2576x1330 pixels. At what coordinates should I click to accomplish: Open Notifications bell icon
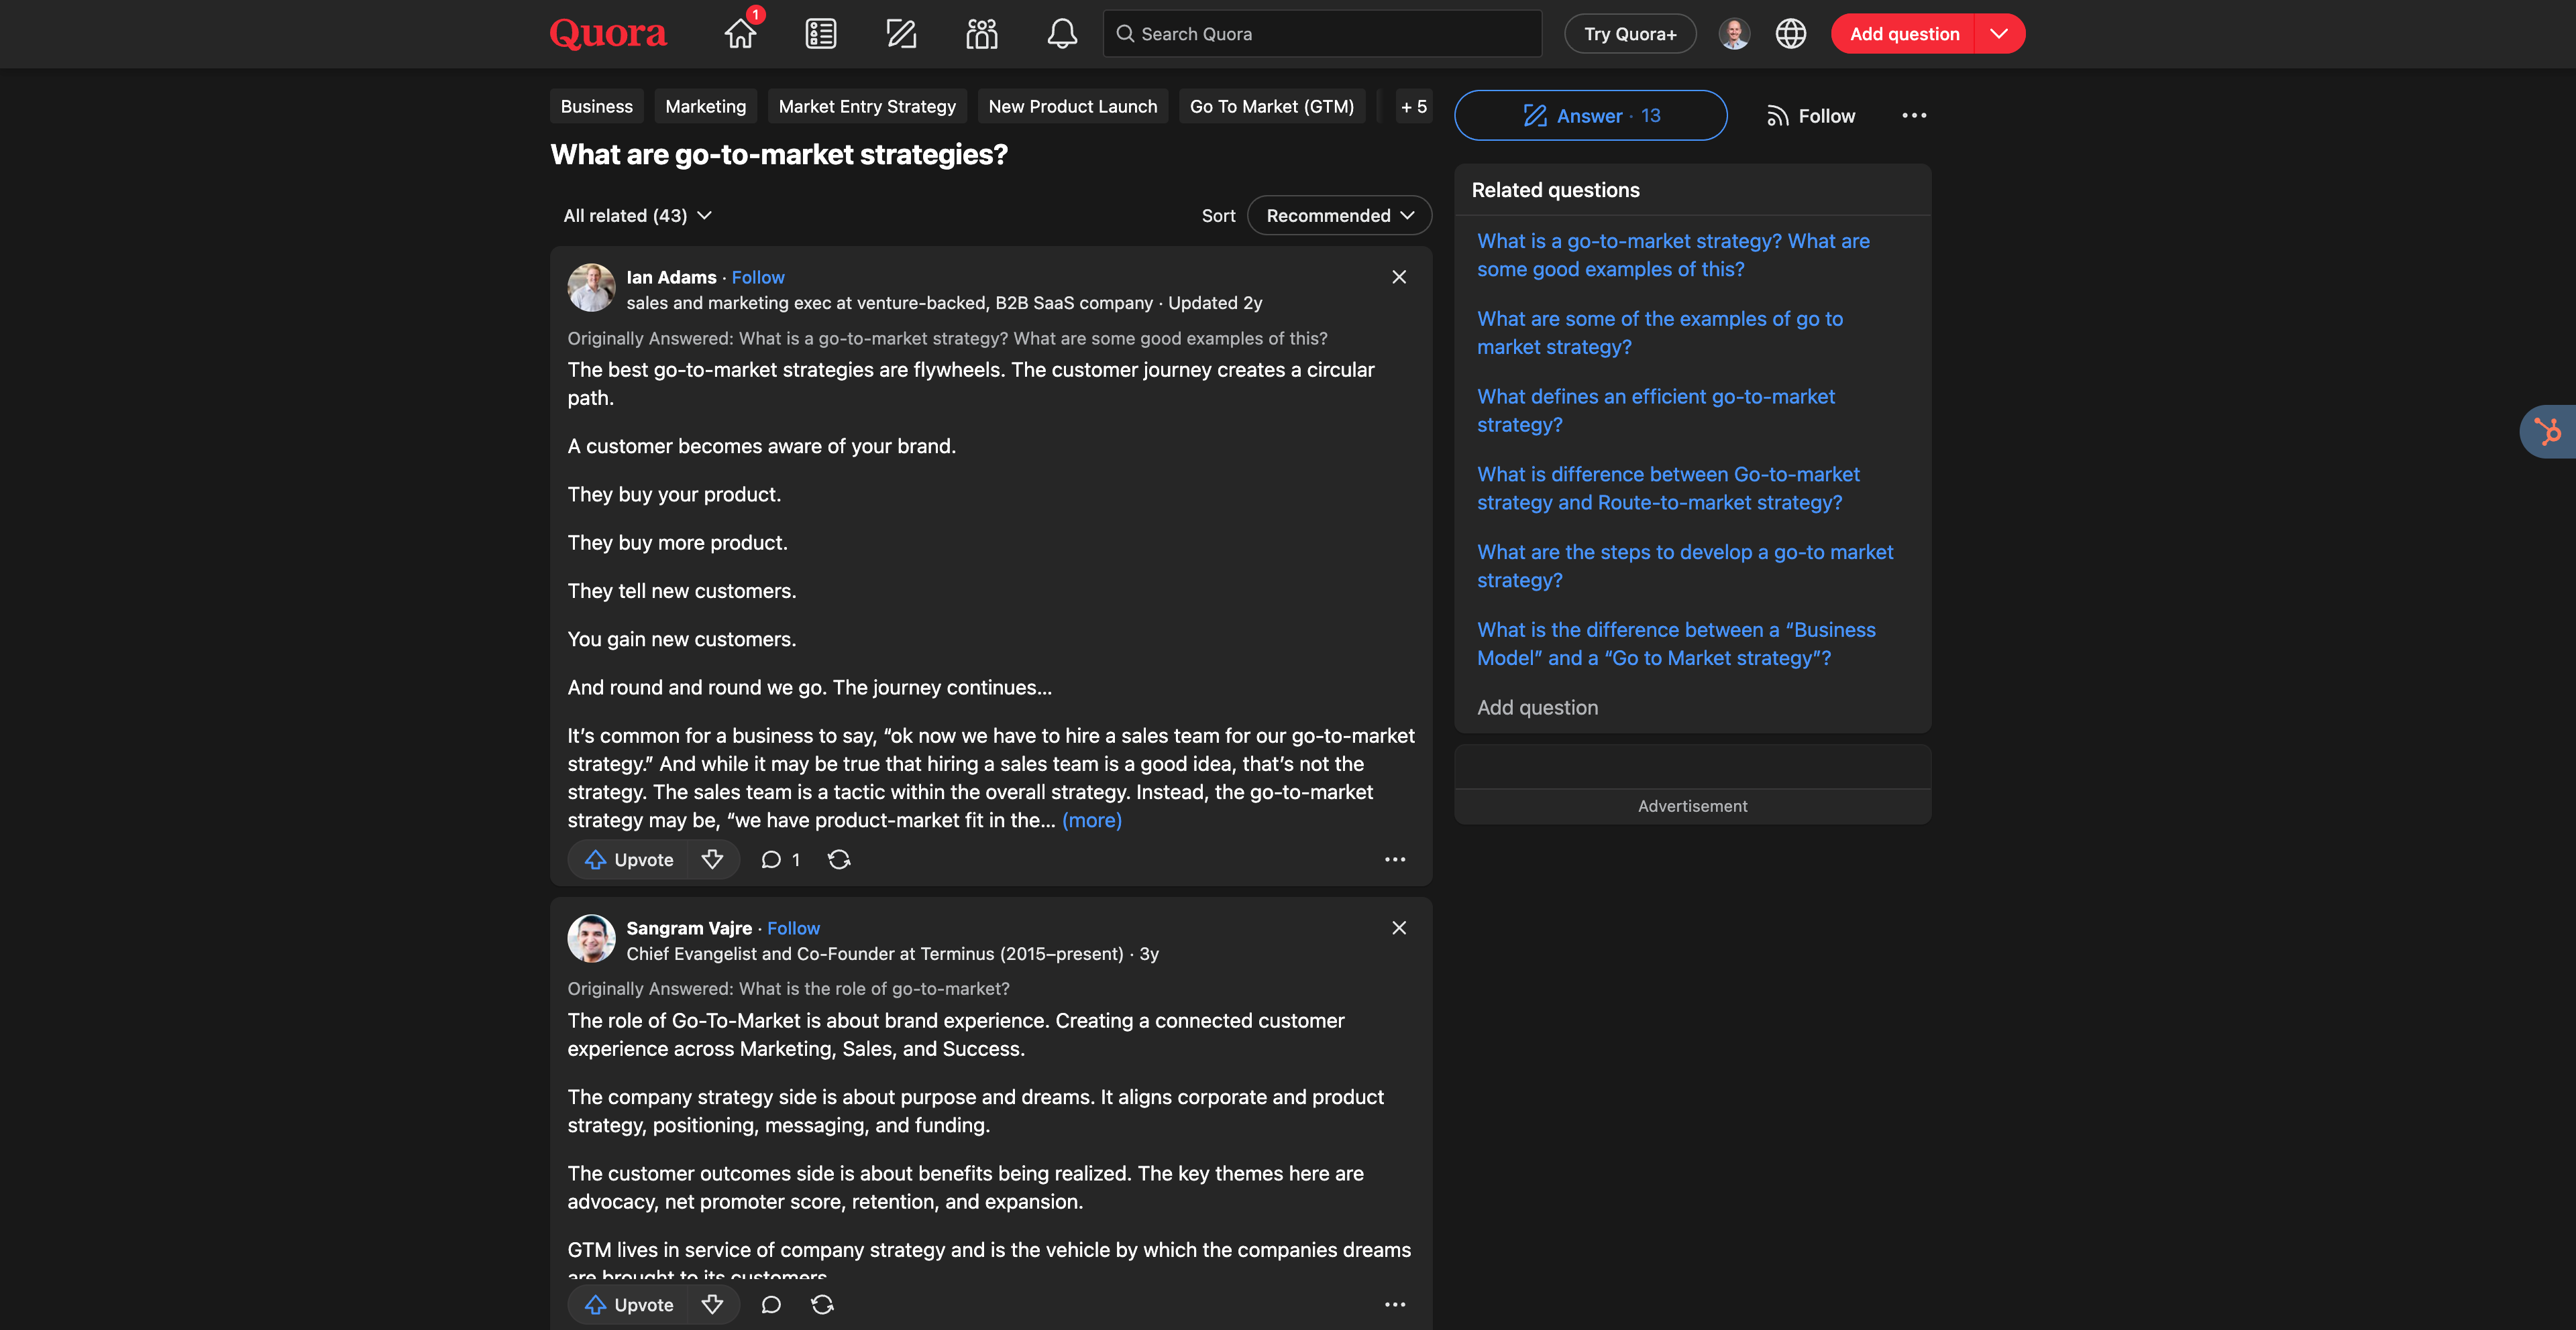[1062, 34]
